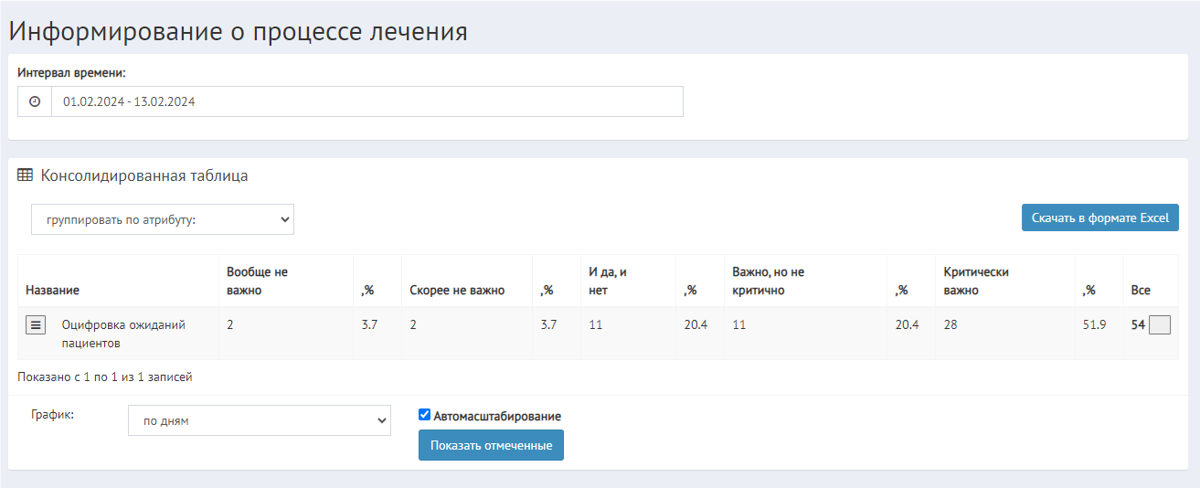The height and width of the screenshot is (488, 1200).
Task: Click the 'Вообще не важно' column header
Action: coord(257,281)
